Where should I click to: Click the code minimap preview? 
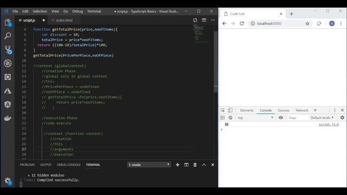[x=201, y=33]
